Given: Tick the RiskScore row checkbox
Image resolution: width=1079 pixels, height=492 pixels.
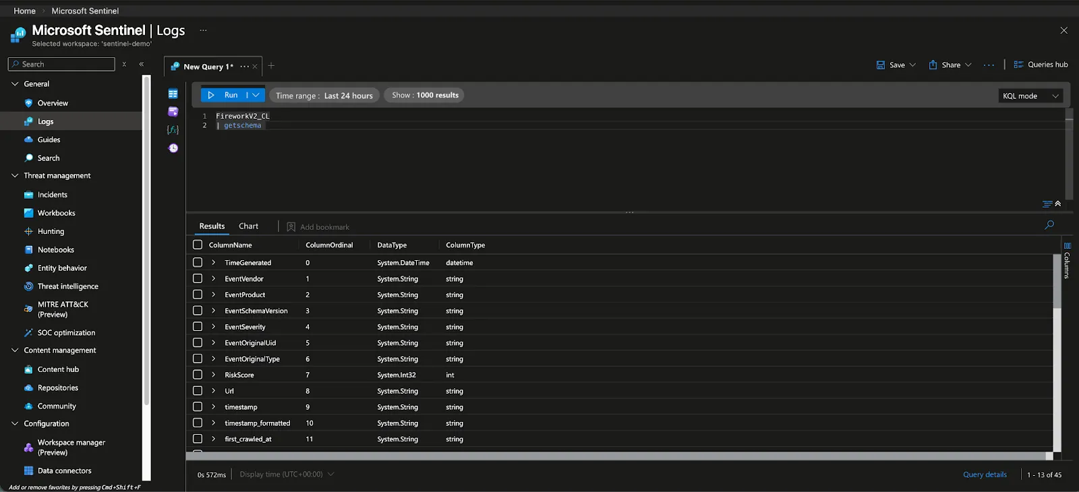Looking at the screenshot, I should [x=198, y=375].
